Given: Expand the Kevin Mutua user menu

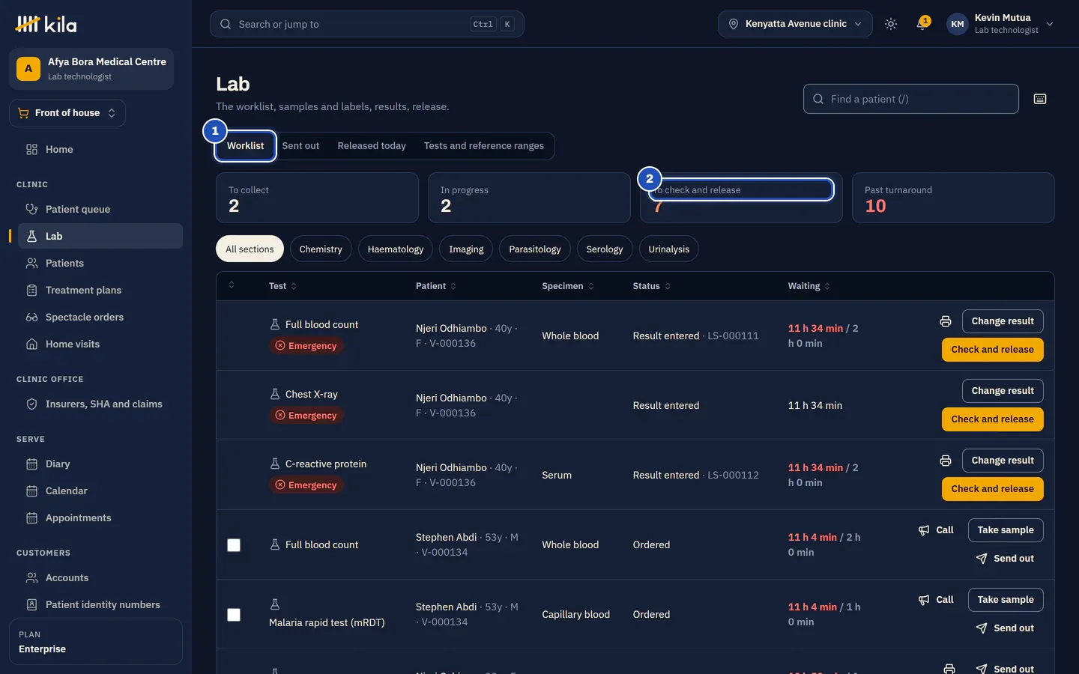Looking at the screenshot, I should (1000, 24).
